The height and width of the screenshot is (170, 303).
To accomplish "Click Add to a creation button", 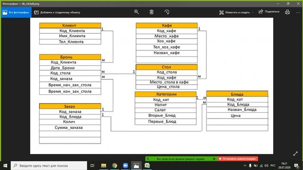I will [x=57, y=12].
